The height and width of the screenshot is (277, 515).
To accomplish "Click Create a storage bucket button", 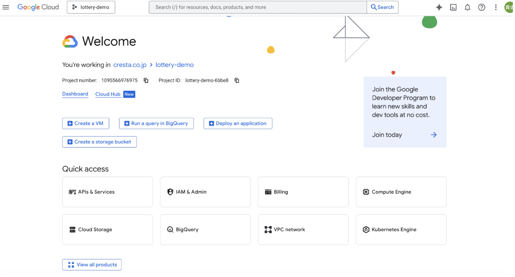I will 100,142.
